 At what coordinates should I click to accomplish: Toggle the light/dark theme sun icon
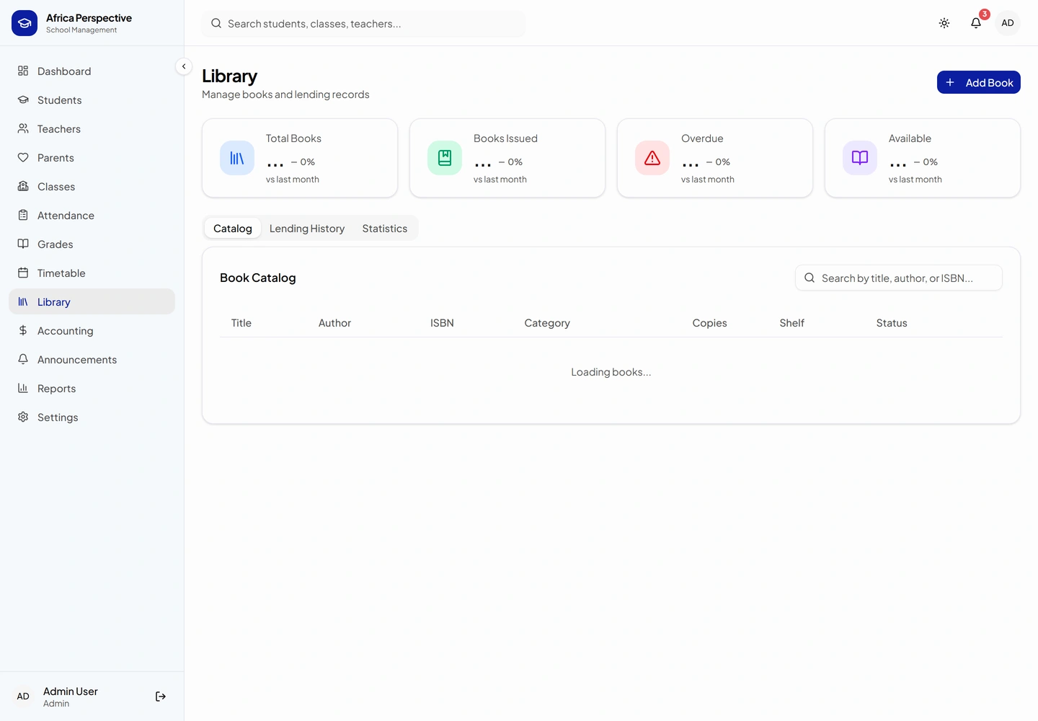(x=944, y=23)
